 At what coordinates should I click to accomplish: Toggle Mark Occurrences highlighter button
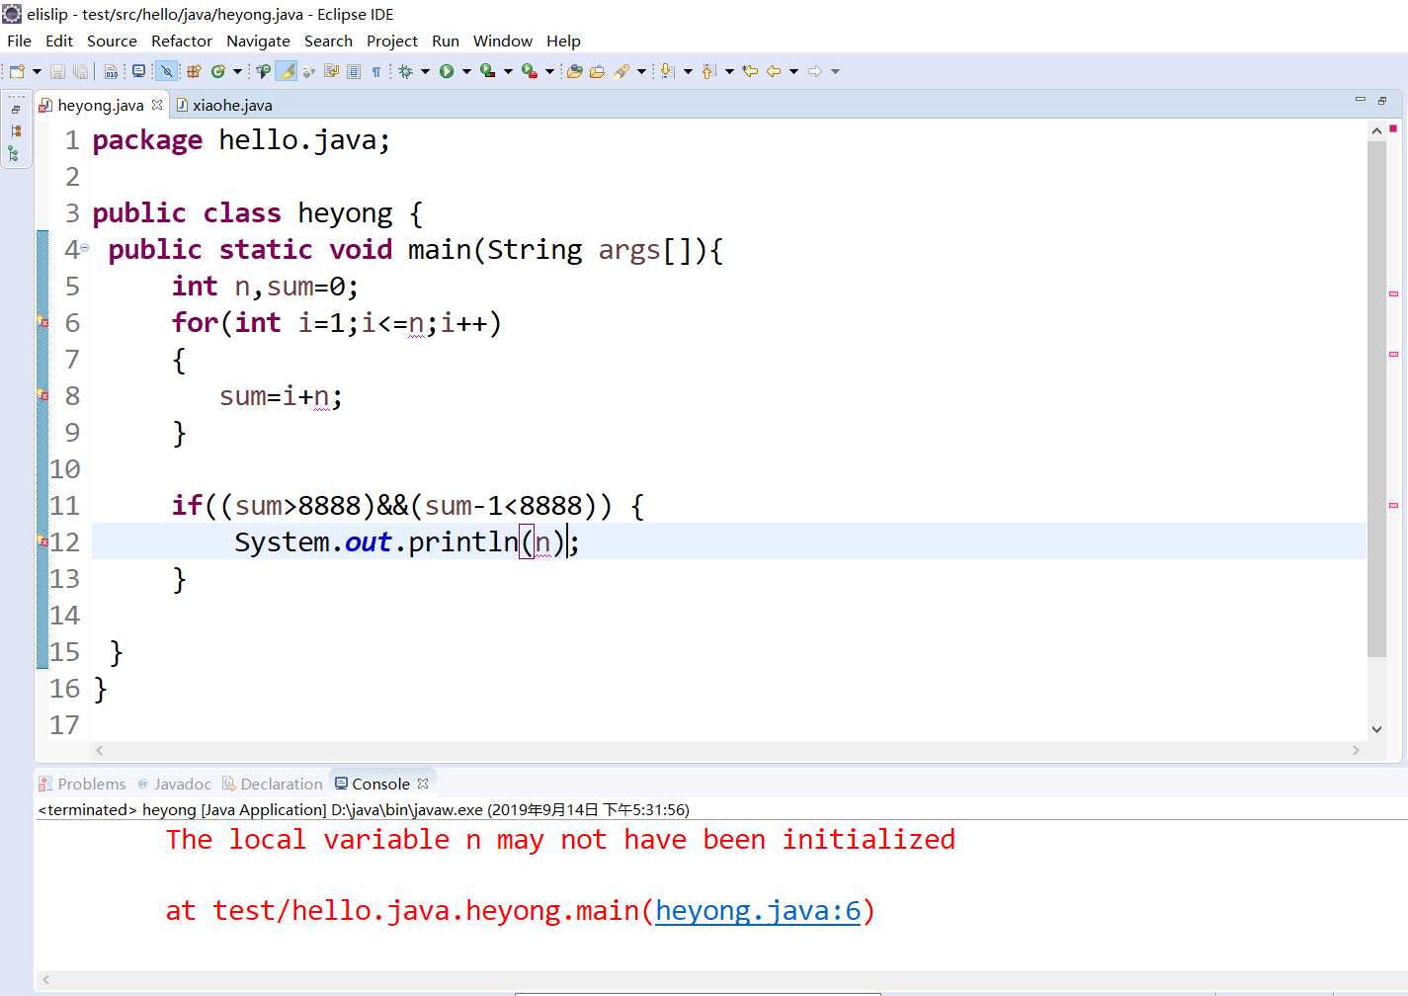pos(287,71)
